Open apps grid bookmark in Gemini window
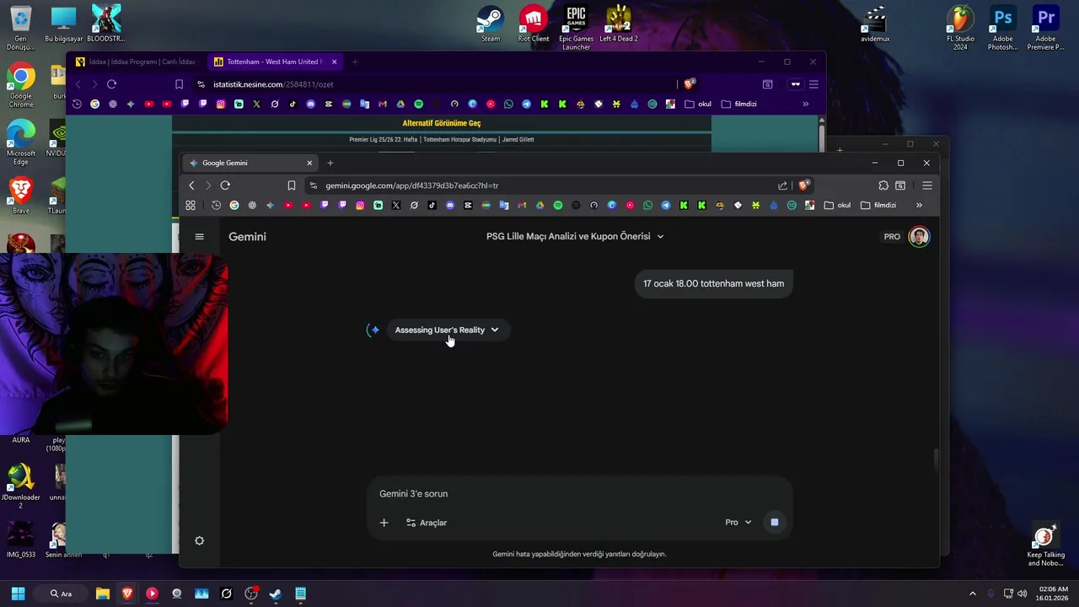 [191, 205]
